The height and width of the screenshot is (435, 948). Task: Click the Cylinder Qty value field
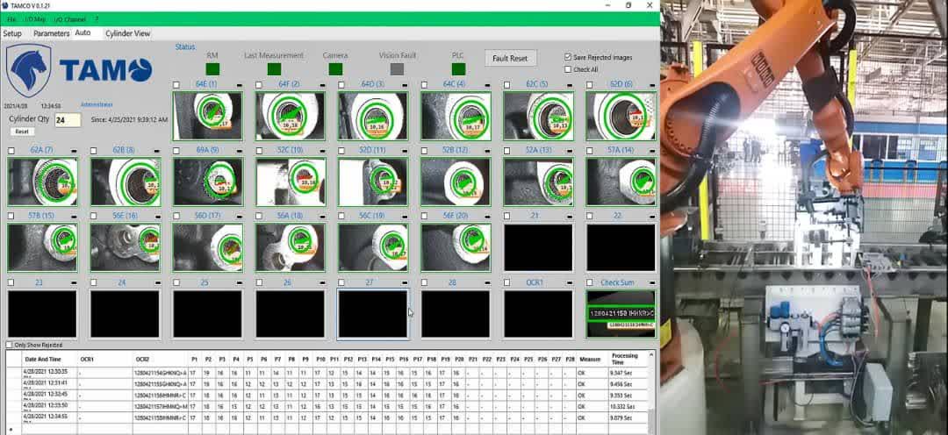(x=67, y=119)
